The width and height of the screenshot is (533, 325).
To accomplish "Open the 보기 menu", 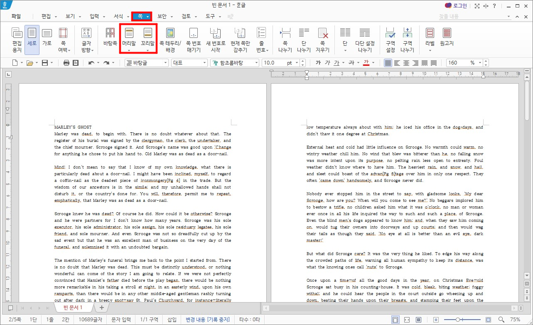I will click(x=70, y=17).
